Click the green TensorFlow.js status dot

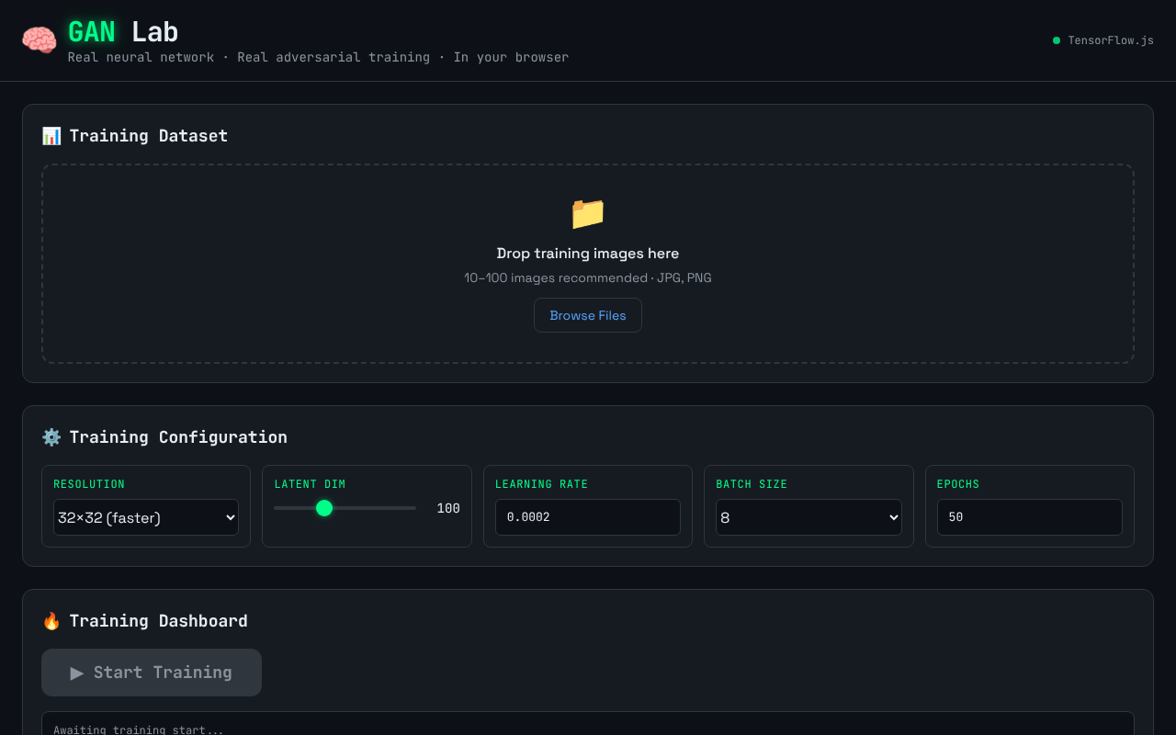[x=1057, y=40]
